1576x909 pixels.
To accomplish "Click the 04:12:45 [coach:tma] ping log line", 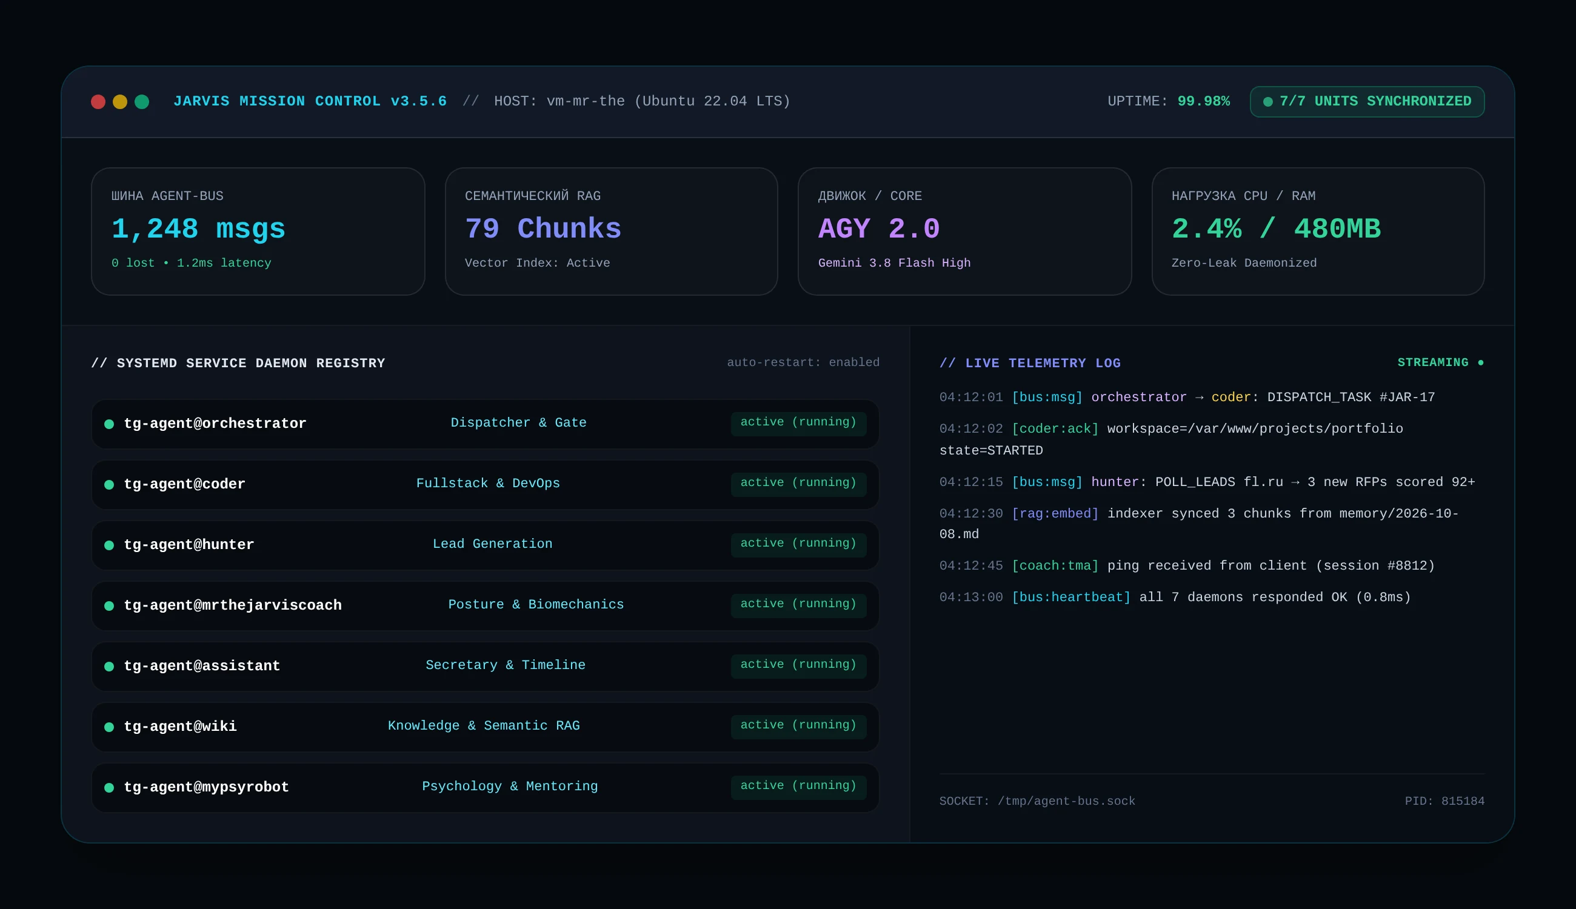I will click(x=1187, y=566).
